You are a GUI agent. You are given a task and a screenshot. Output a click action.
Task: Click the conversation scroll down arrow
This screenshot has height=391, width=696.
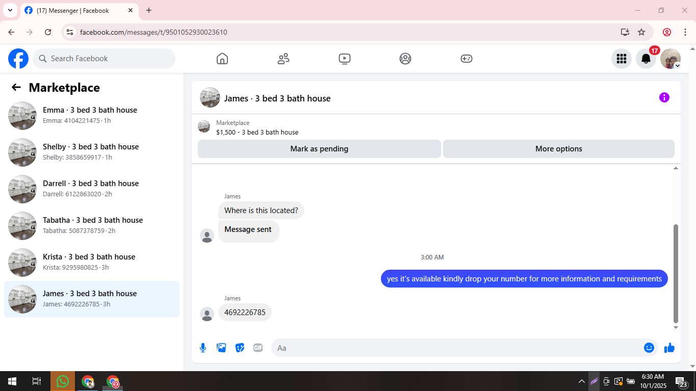(x=676, y=327)
